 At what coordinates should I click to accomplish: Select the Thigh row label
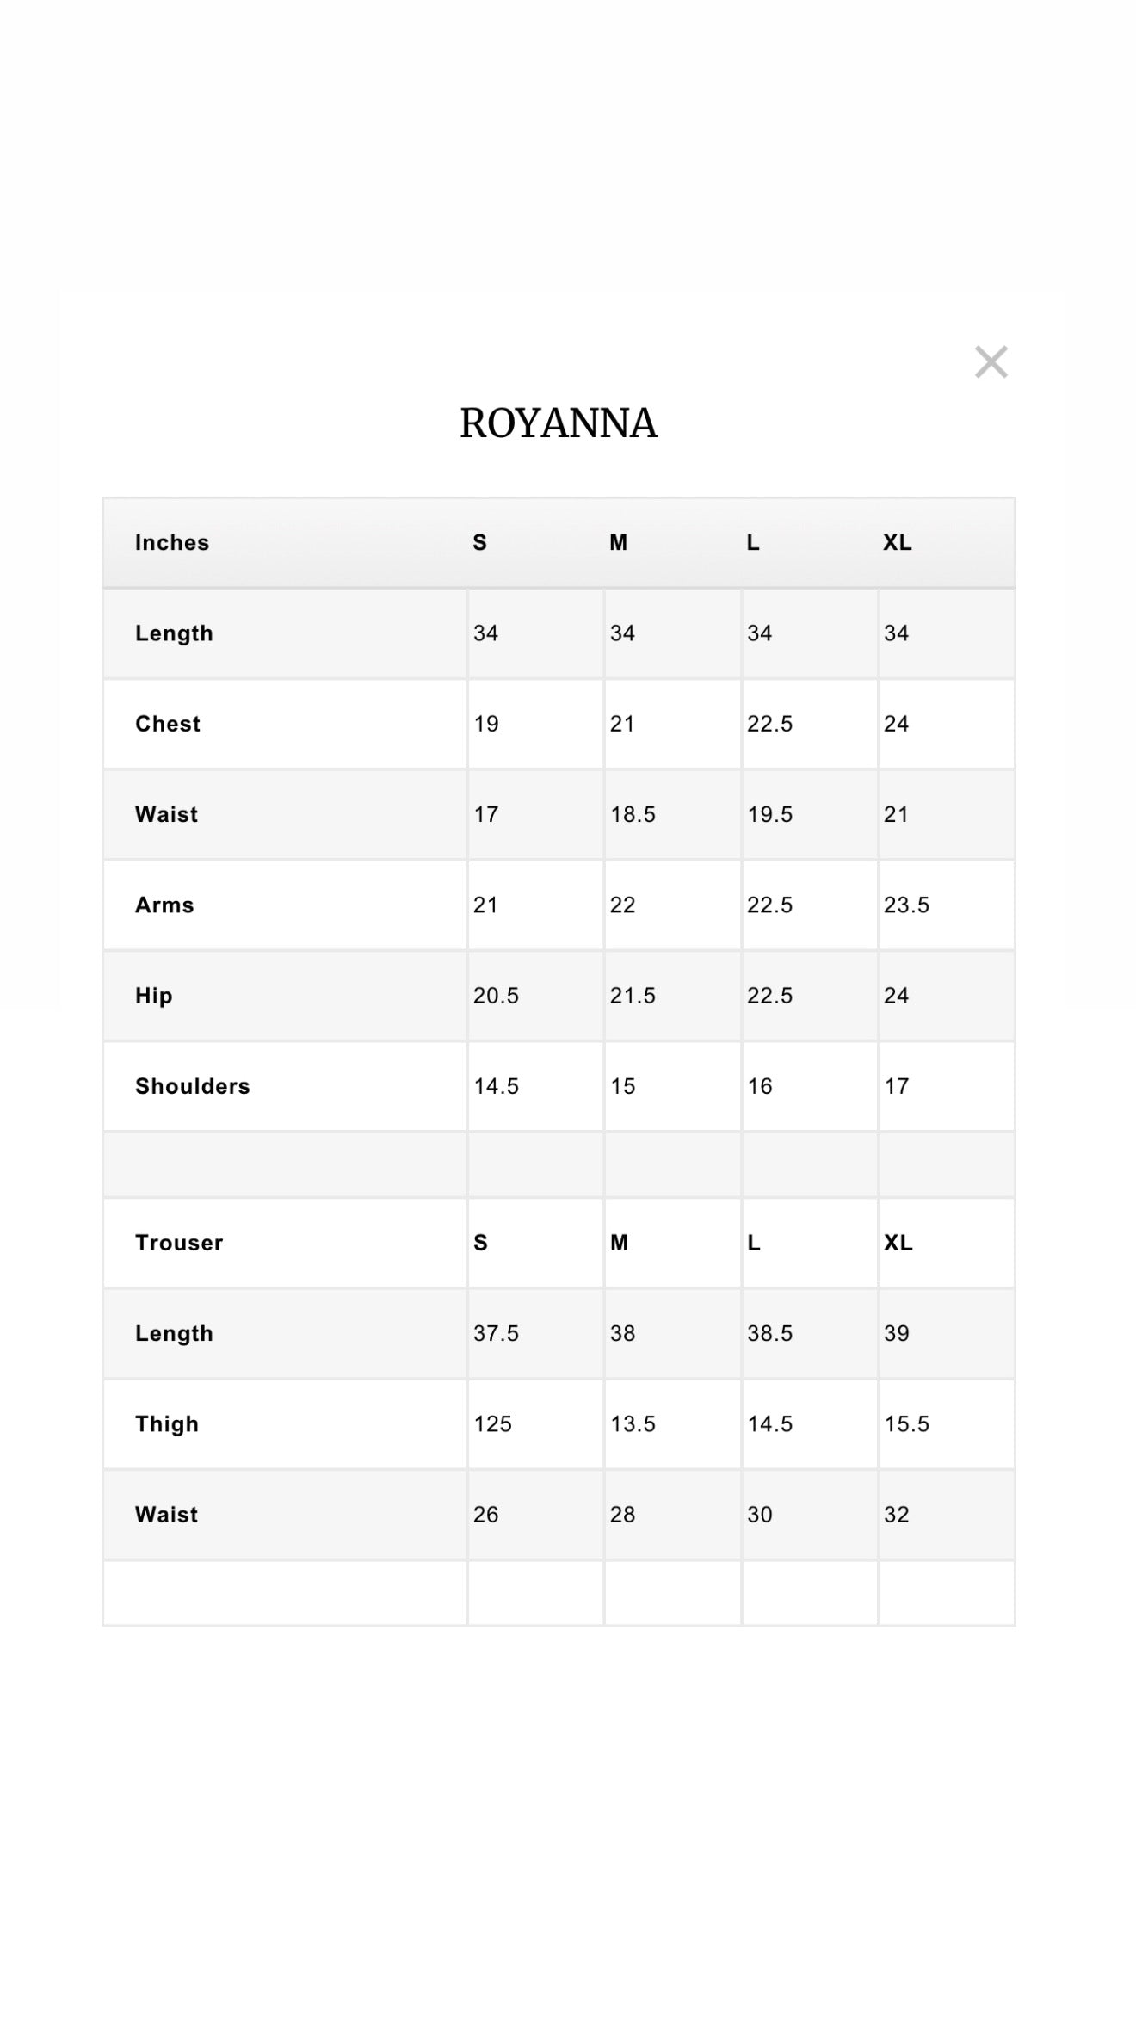point(167,1424)
